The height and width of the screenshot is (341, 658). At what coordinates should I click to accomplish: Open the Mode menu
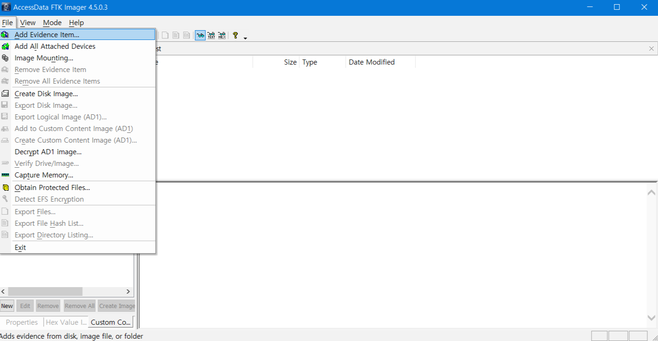[52, 22]
